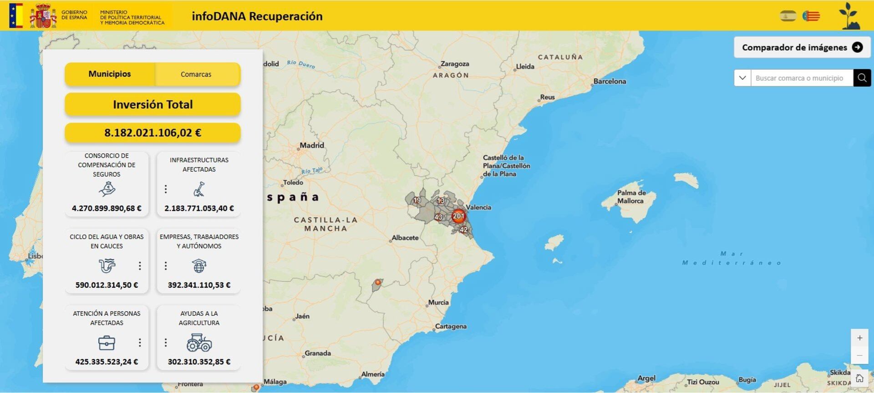
Task: Reset map with the home icon
Action: pos(859,378)
